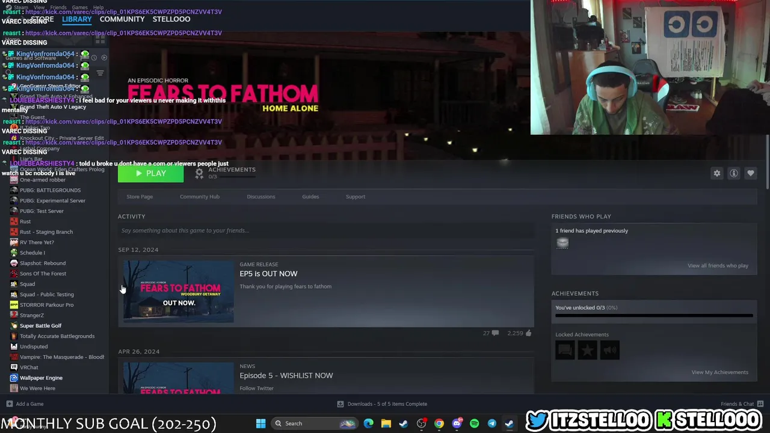Click the Add a Game plus icon
Screen dimensions: 770x433
point(9,404)
